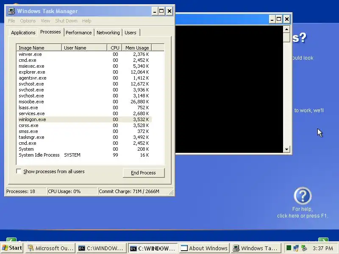Switch to the Applications tab

click(x=23, y=33)
